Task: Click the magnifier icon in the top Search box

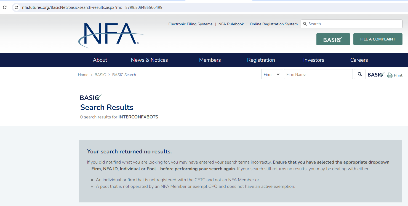Action: coord(305,24)
